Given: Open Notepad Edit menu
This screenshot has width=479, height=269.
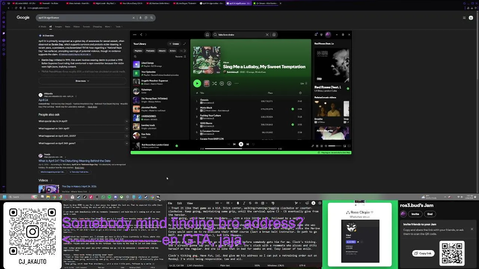Looking at the screenshot, I should point(180,203).
